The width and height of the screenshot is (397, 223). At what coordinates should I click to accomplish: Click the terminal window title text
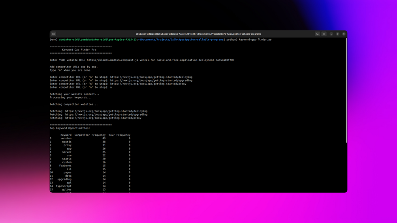click(x=198, y=34)
